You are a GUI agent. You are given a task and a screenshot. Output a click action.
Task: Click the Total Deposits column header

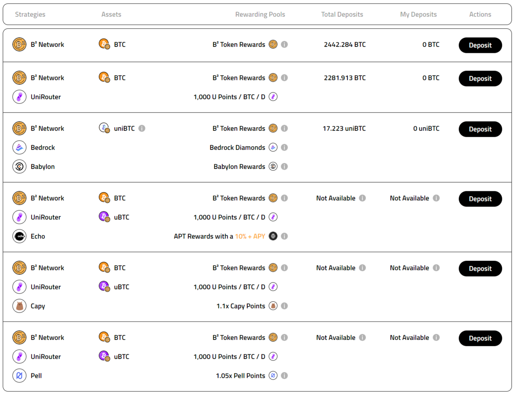click(x=342, y=15)
